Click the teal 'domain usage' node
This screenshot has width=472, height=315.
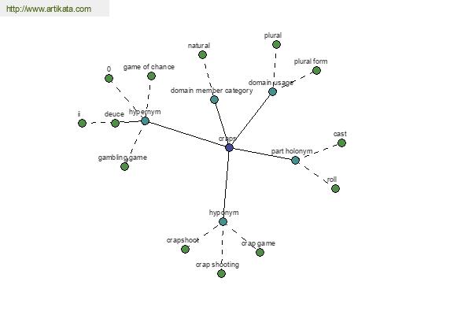point(272,91)
